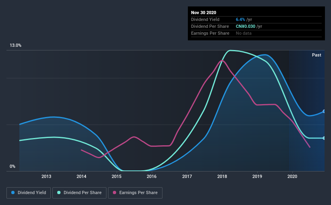Screen dimensions: 331x205
Task: Click the teal Dividend Per Share endpoint marker
Action: click(324, 138)
